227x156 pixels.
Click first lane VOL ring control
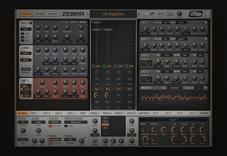97,95
